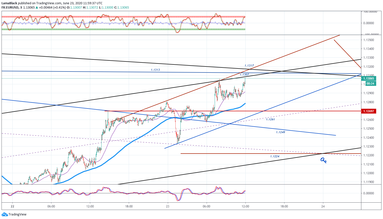Click the 1.12100 price axis value

pos(369,164)
